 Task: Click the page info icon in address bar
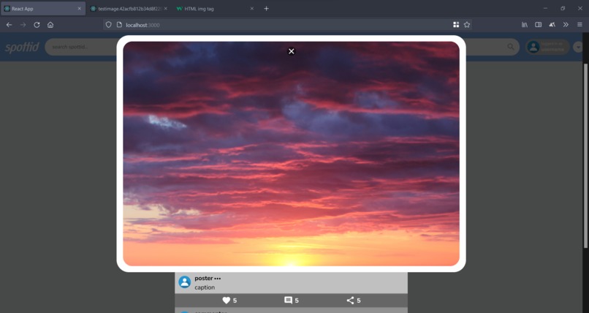tap(119, 25)
